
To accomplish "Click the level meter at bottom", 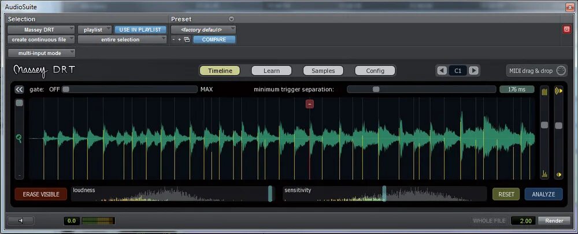I will click(98, 221).
